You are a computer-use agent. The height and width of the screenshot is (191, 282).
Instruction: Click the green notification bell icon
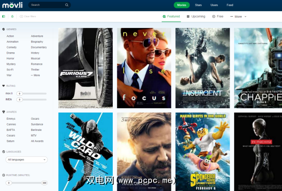12,16
